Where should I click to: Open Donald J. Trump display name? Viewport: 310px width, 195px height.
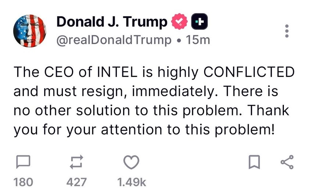click(112, 22)
